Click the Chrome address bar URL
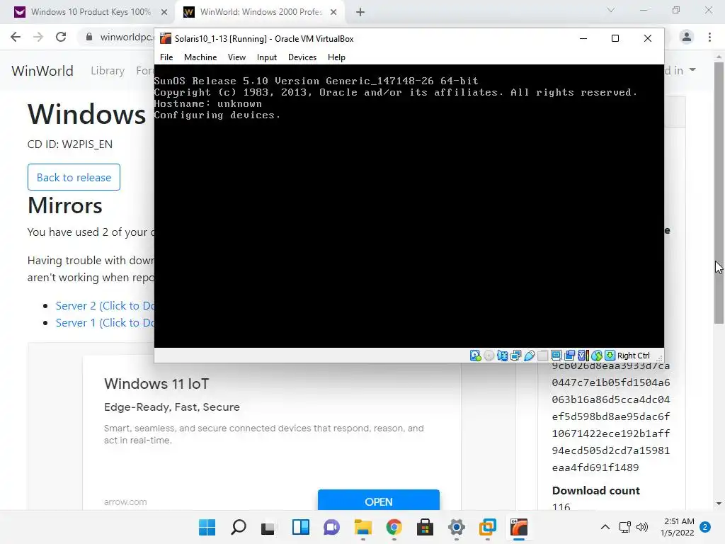This screenshot has width=725, height=544. [127, 37]
